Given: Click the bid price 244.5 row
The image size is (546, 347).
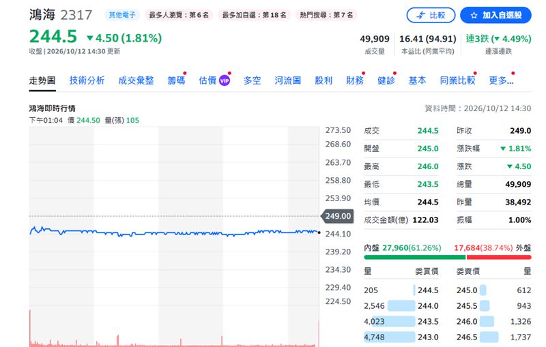Looking at the screenshot, I should [401, 290].
